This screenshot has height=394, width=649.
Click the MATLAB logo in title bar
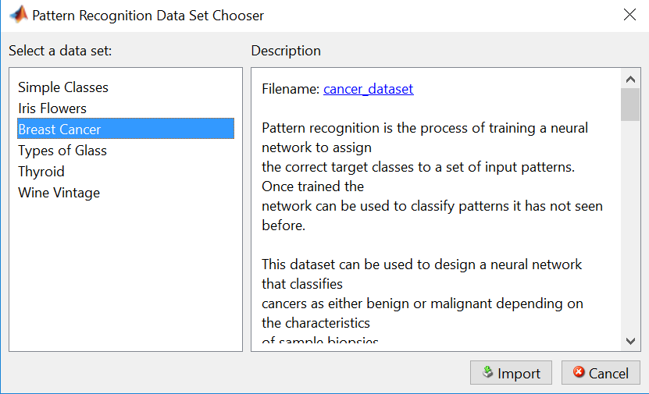click(x=17, y=16)
